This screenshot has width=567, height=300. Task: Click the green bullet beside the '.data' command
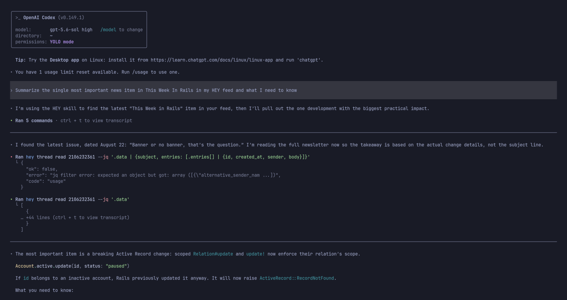click(11, 200)
